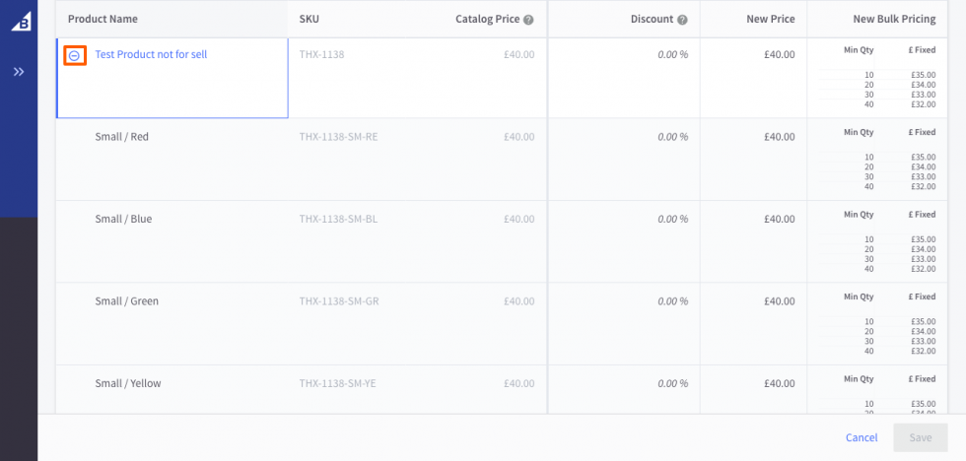Viewport: 966px width, 461px height.
Task: Open bulk pricing for Test Product row
Action: [887, 78]
